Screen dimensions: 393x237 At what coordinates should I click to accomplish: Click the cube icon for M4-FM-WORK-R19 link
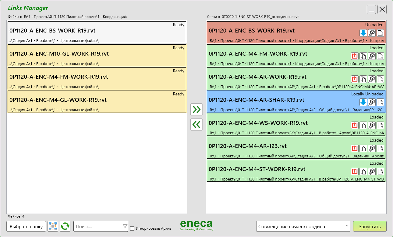click(x=372, y=56)
